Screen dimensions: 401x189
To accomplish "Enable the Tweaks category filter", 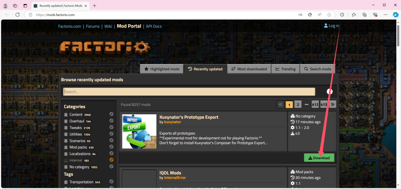I will tap(66, 128).
